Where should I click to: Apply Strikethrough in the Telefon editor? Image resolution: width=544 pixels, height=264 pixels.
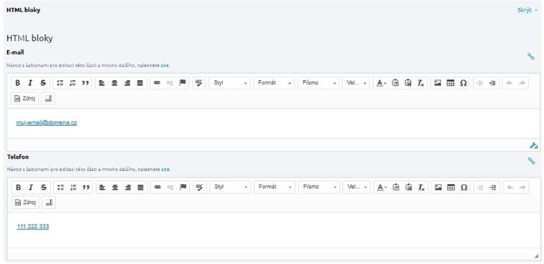44,187
